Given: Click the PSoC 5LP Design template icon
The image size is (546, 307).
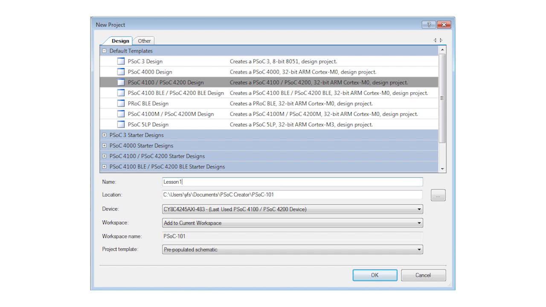Looking at the screenshot, I should pyautogui.click(x=121, y=125).
